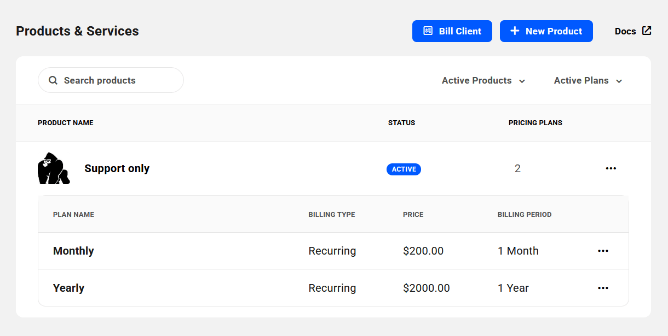Open the Monthly plan options menu

click(x=603, y=251)
